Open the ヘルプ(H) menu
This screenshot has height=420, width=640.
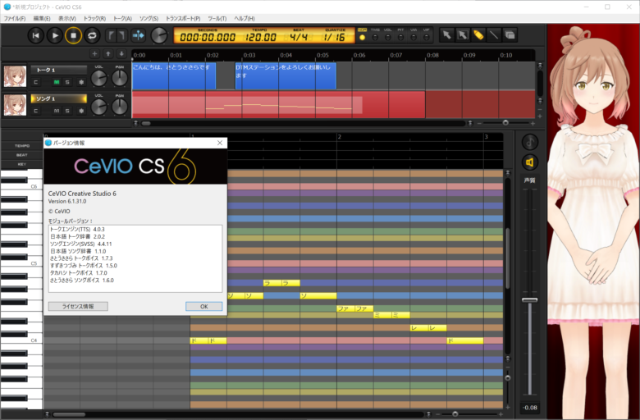[244, 18]
